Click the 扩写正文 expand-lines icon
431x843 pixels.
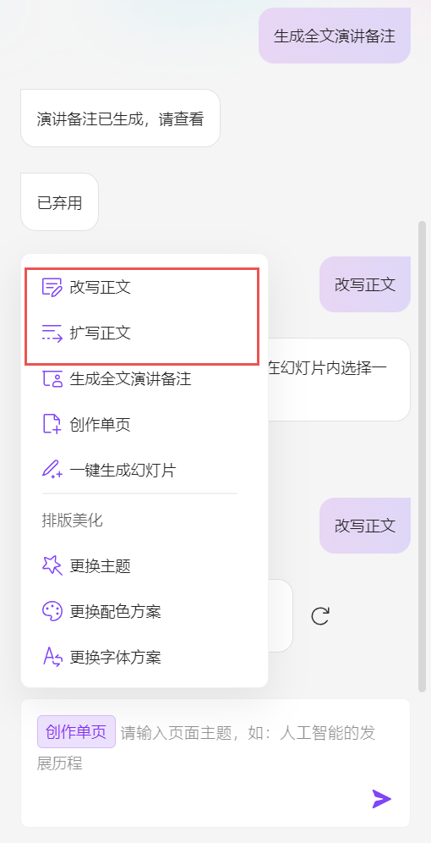click(52, 333)
